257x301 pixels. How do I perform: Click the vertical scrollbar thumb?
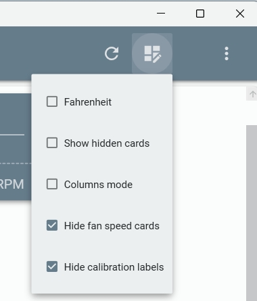click(x=252, y=213)
